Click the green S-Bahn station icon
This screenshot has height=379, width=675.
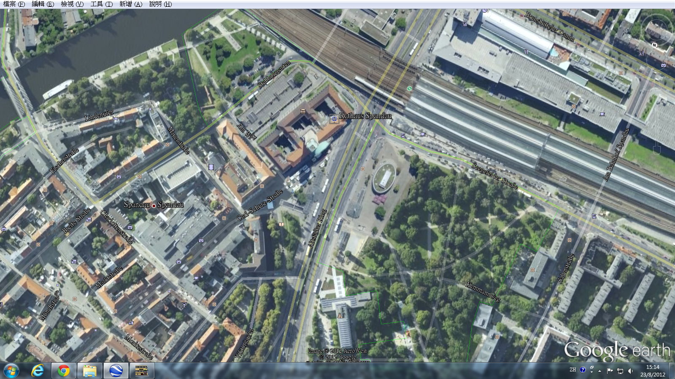point(409,88)
